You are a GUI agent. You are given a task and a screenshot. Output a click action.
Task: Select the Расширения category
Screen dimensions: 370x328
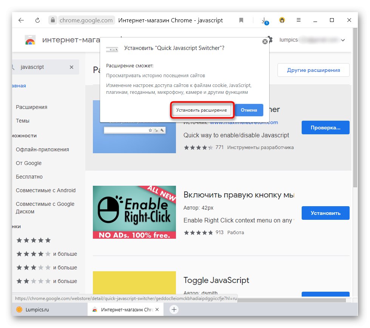tap(32, 107)
